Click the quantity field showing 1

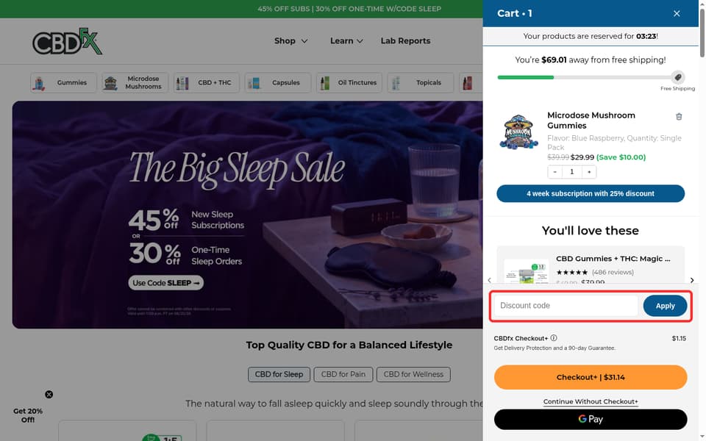pos(572,172)
